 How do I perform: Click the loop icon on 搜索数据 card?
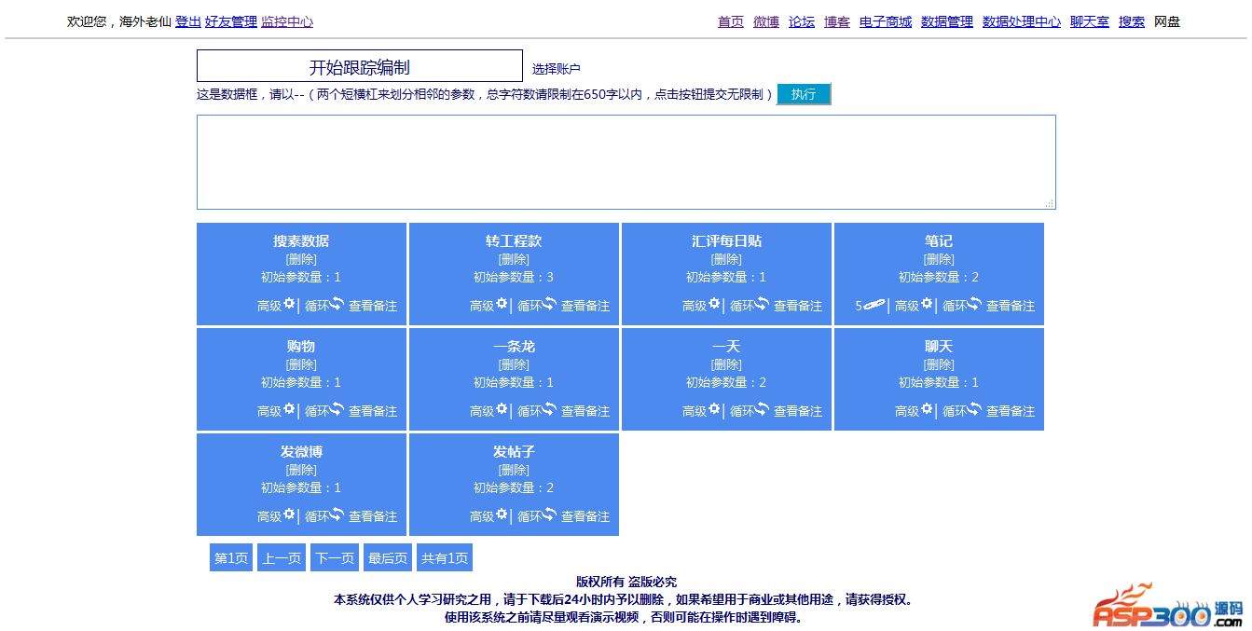(x=337, y=304)
